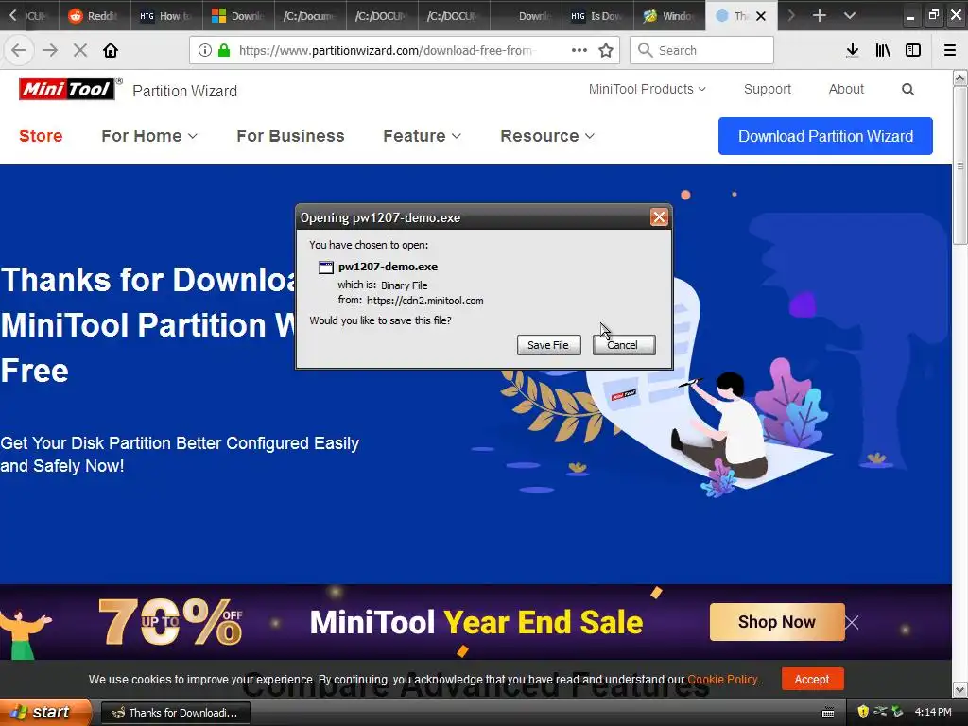Click Cancel in the download dialog
Viewport: 968px width, 726px height.
click(x=624, y=344)
